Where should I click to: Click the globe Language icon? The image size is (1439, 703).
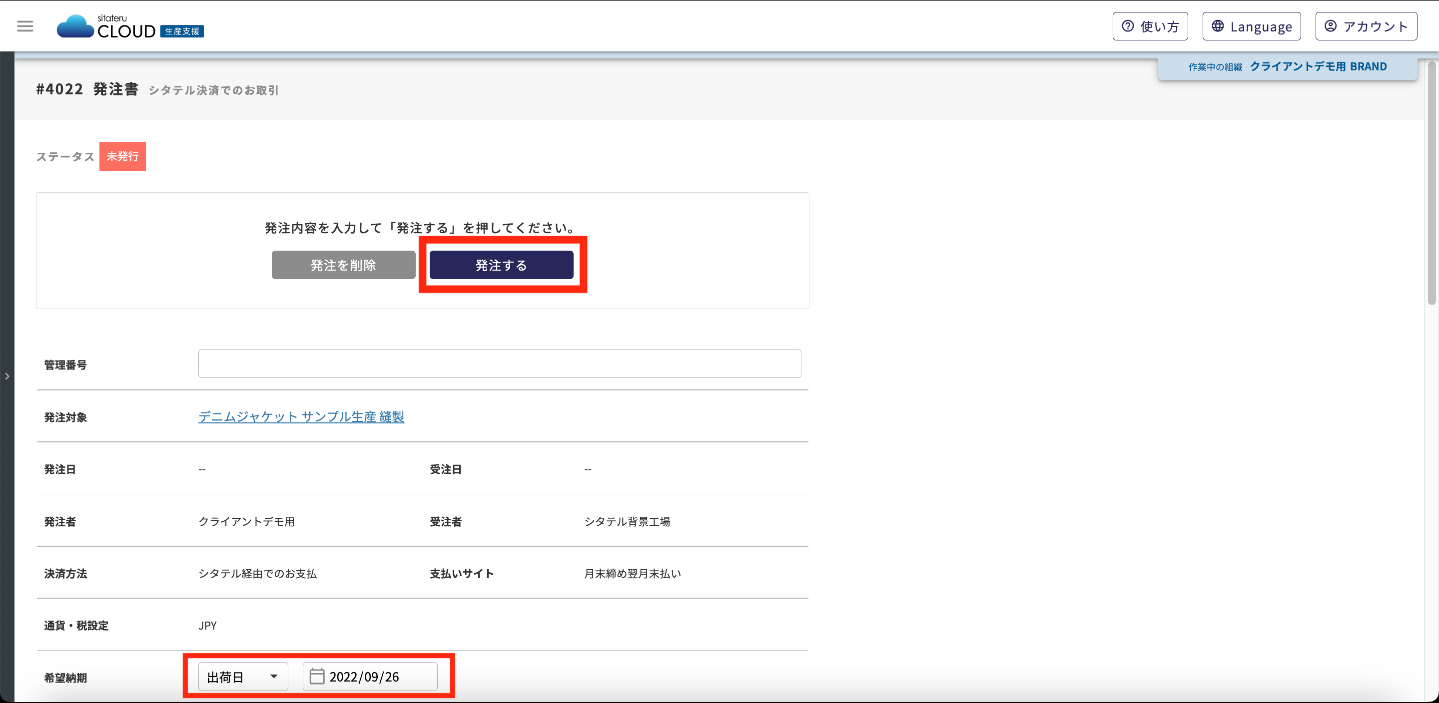pyautogui.click(x=1218, y=26)
